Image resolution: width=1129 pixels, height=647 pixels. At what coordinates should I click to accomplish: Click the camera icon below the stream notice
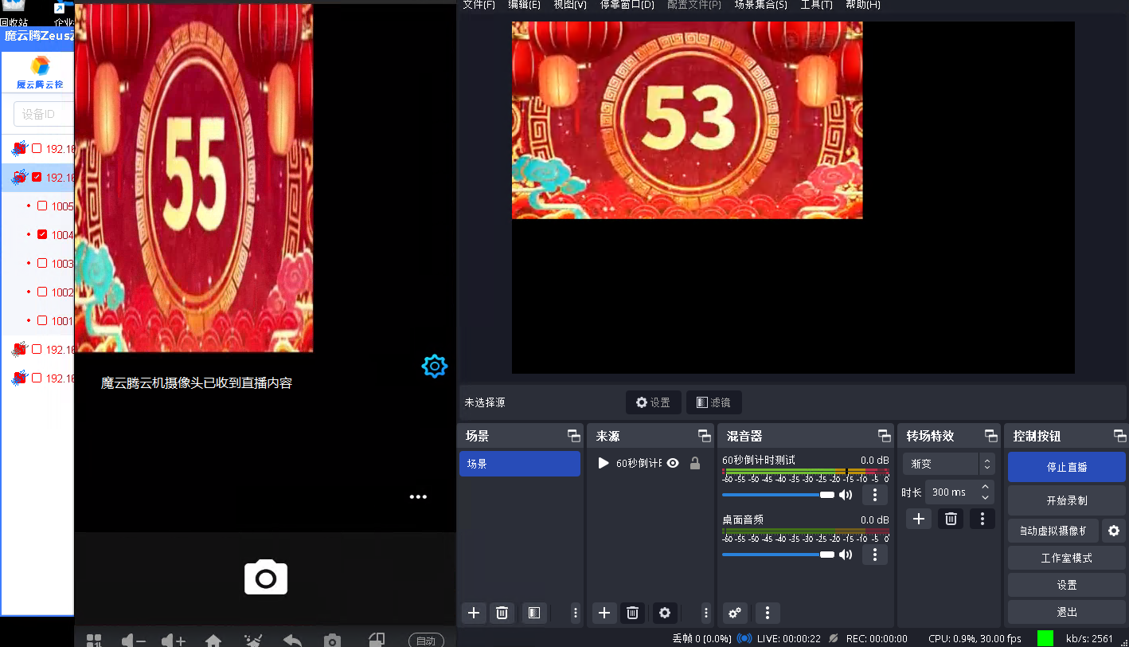[x=265, y=577]
